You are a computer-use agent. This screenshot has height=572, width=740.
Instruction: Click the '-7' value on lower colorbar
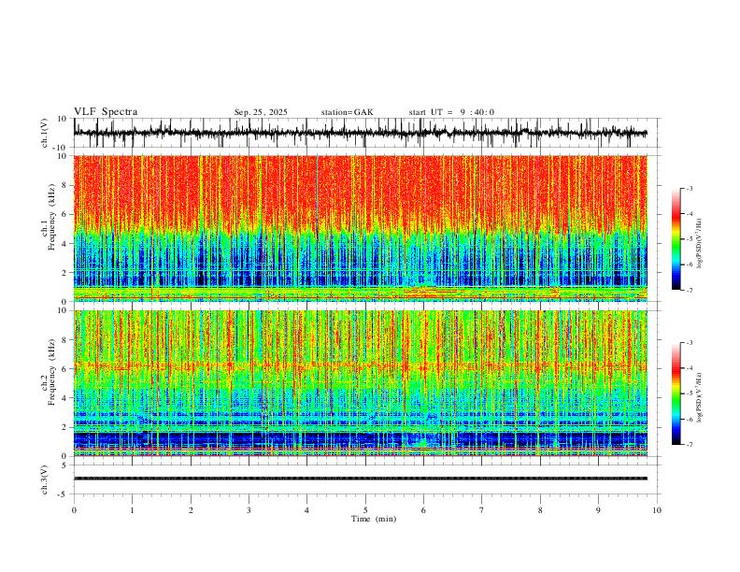pyautogui.click(x=690, y=445)
